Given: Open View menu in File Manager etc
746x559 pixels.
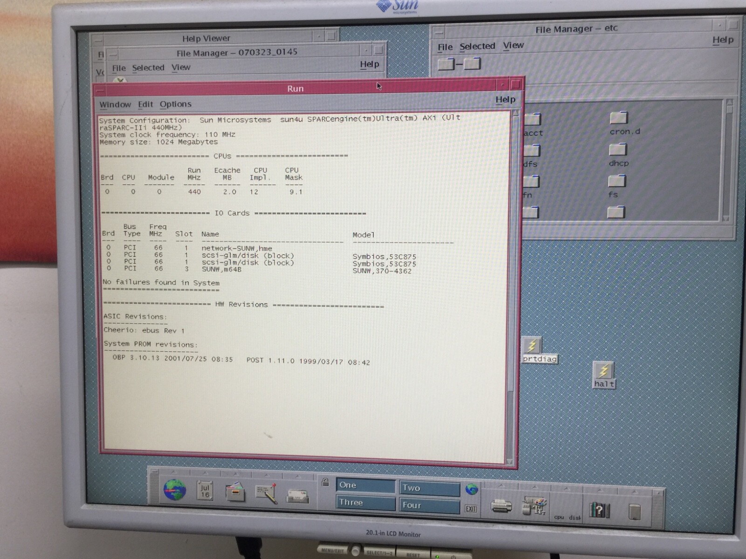Looking at the screenshot, I should pos(513,45).
